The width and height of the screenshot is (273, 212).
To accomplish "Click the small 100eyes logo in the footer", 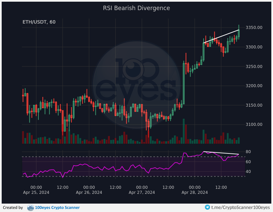I will tap(30, 208).
